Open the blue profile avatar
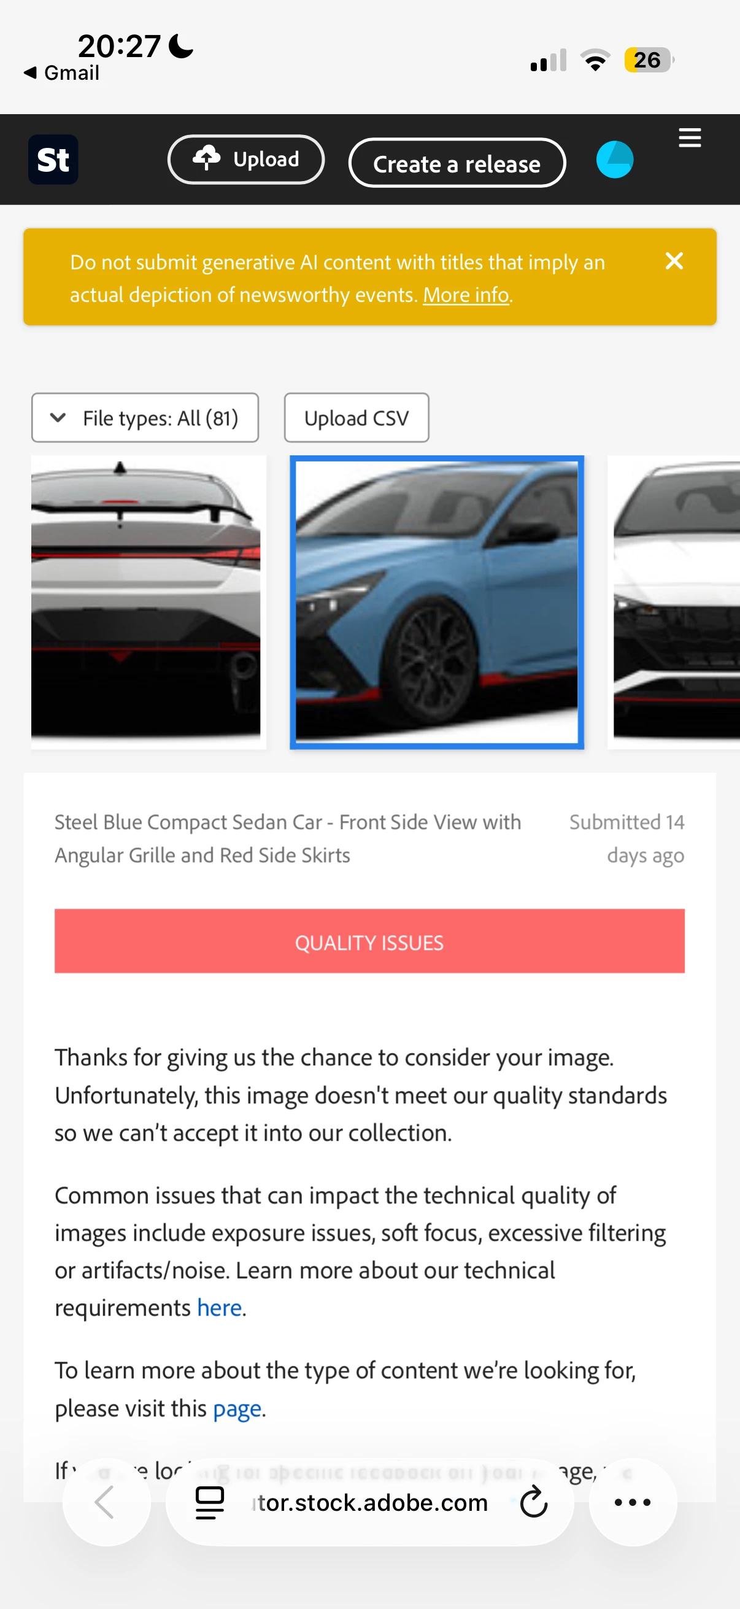This screenshot has height=1609, width=740. tap(614, 160)
